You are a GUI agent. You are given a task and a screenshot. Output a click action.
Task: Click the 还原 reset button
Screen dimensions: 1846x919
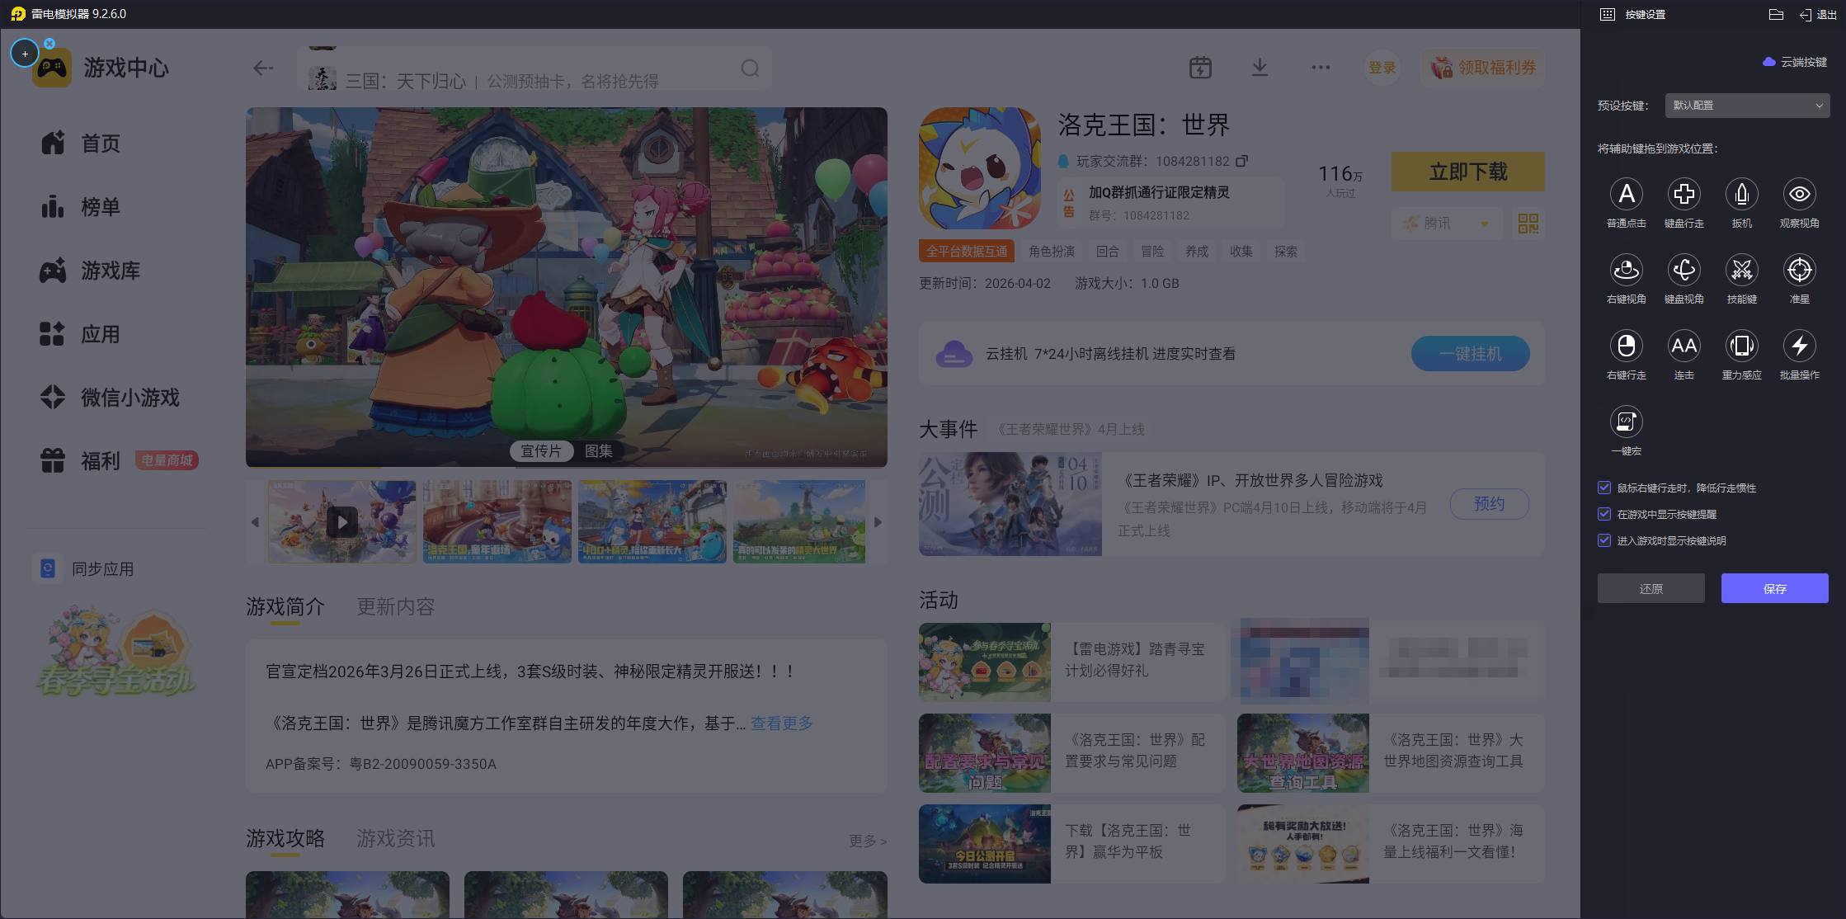pyautogui.click(x=1651, y=588)
